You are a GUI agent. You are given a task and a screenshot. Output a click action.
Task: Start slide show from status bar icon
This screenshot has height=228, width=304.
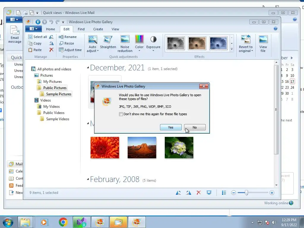pos(209,193)
